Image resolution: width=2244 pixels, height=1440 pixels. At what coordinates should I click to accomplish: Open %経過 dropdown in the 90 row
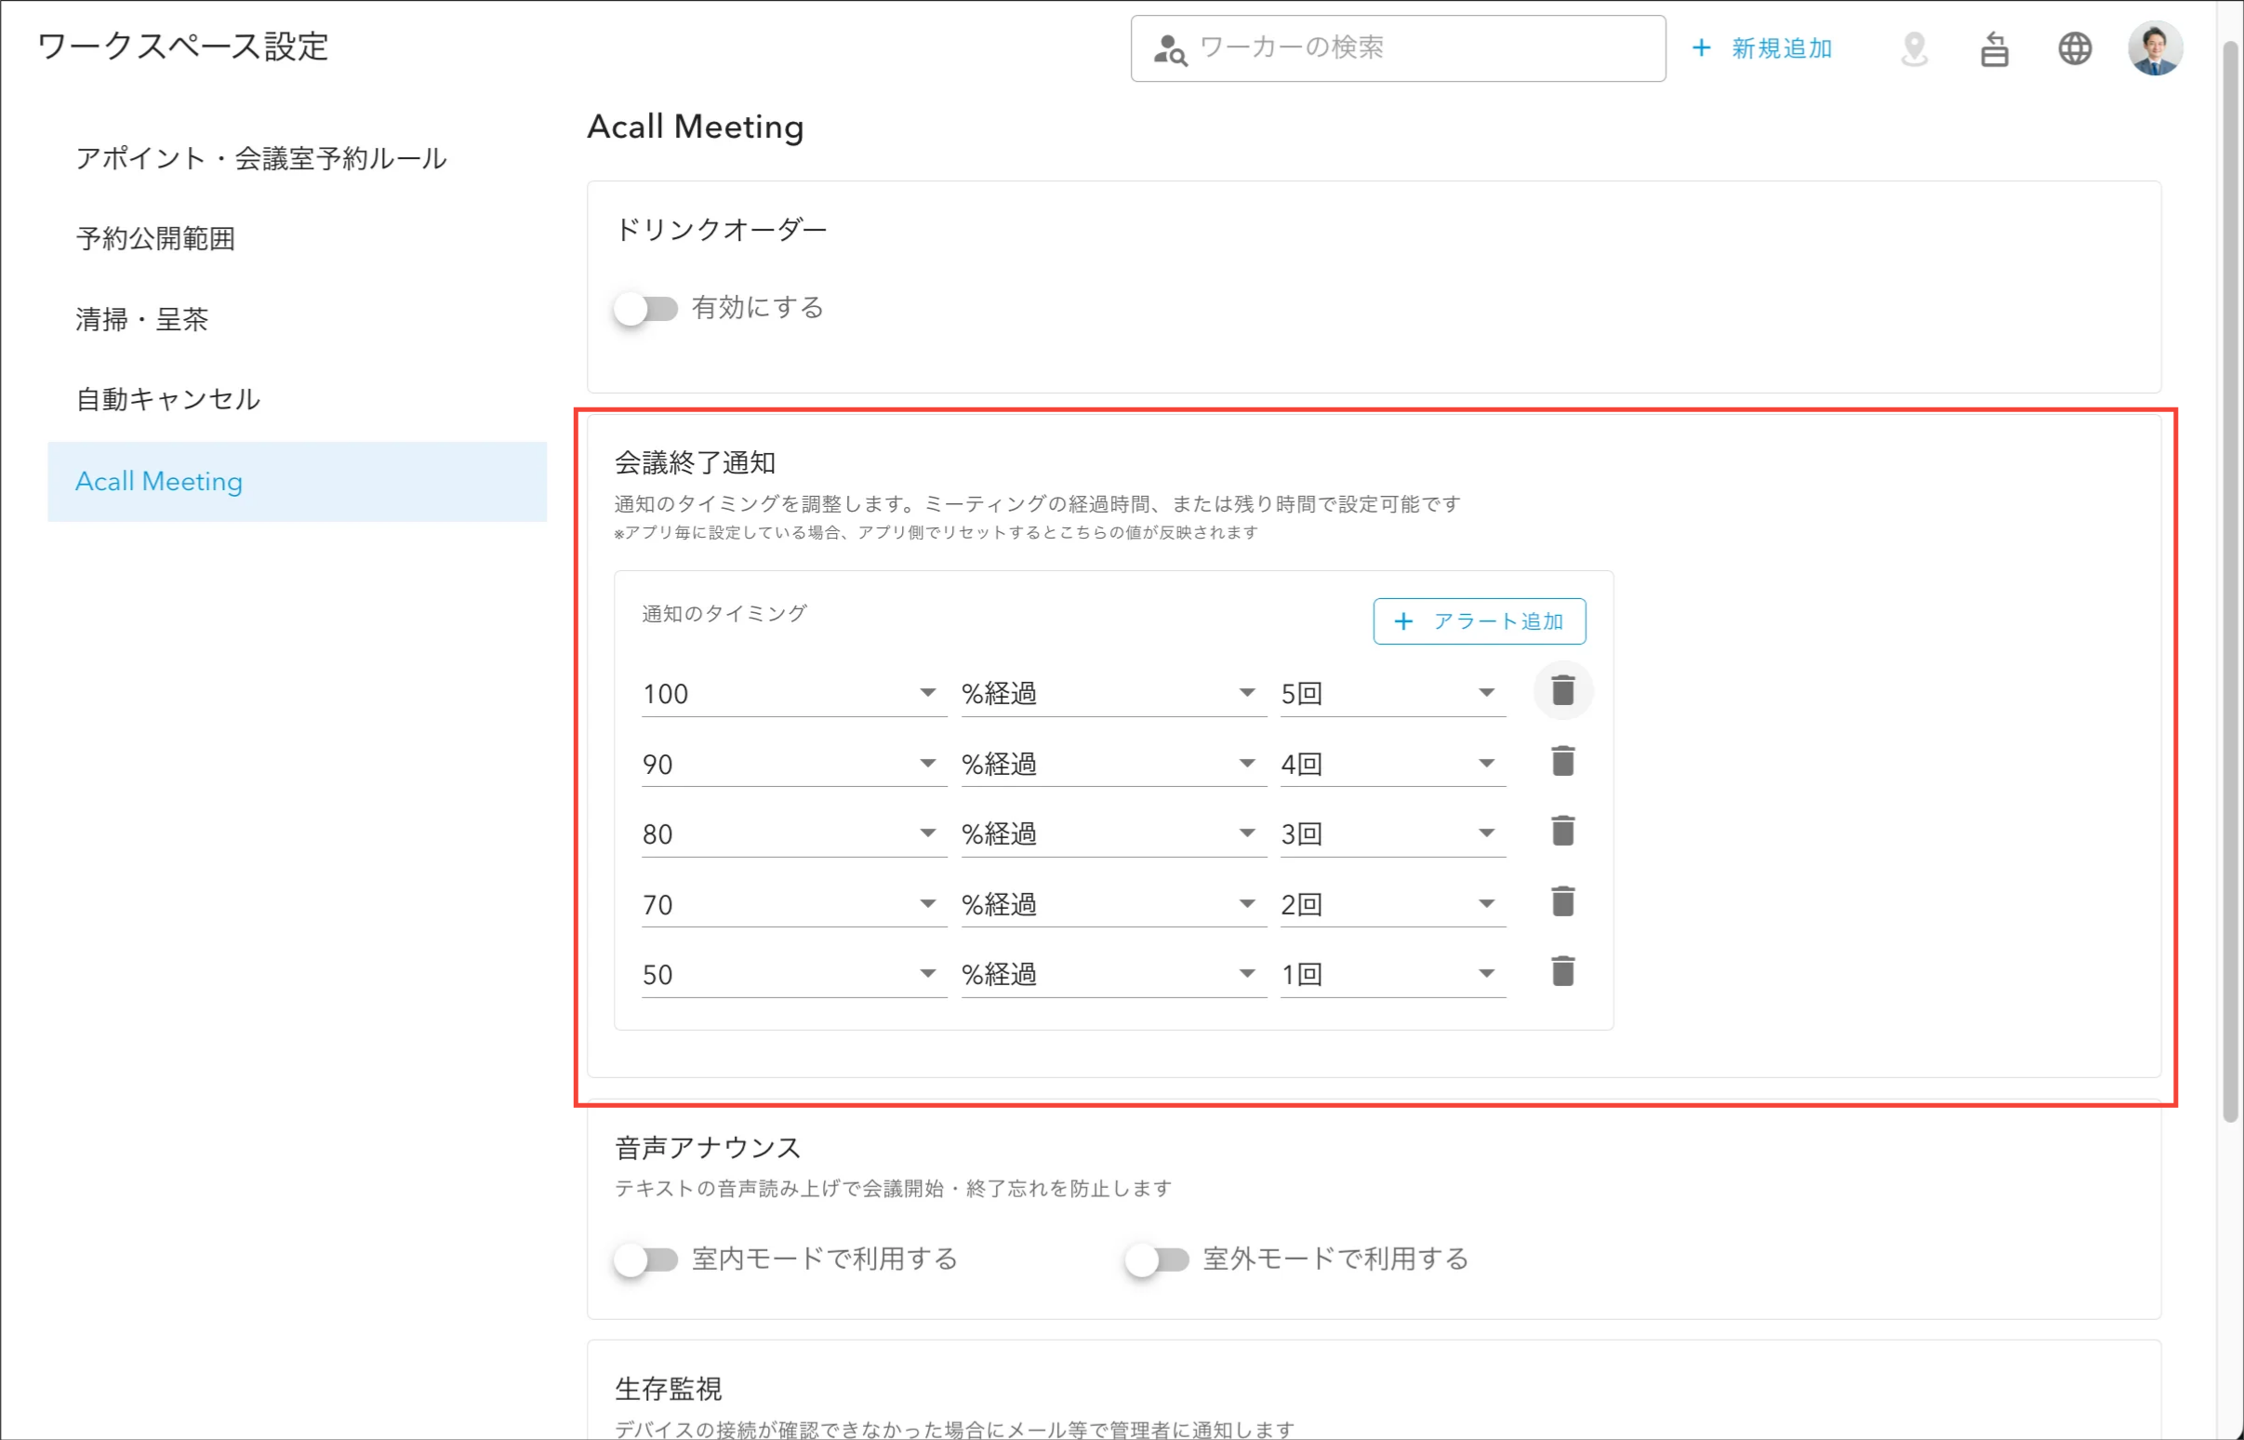[1114, 764]
